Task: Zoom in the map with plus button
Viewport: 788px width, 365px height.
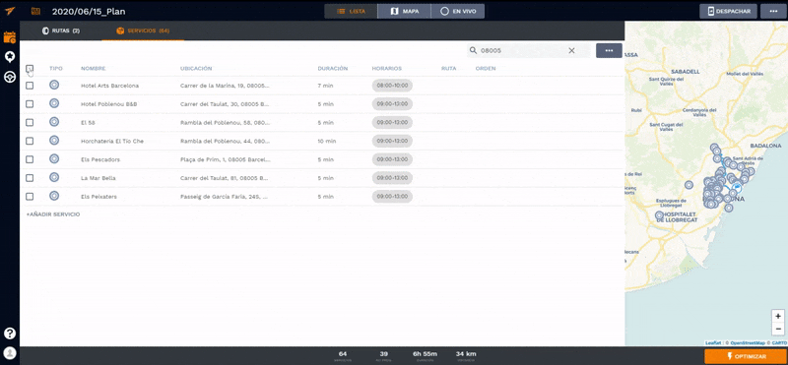Action: coord(778,316)
